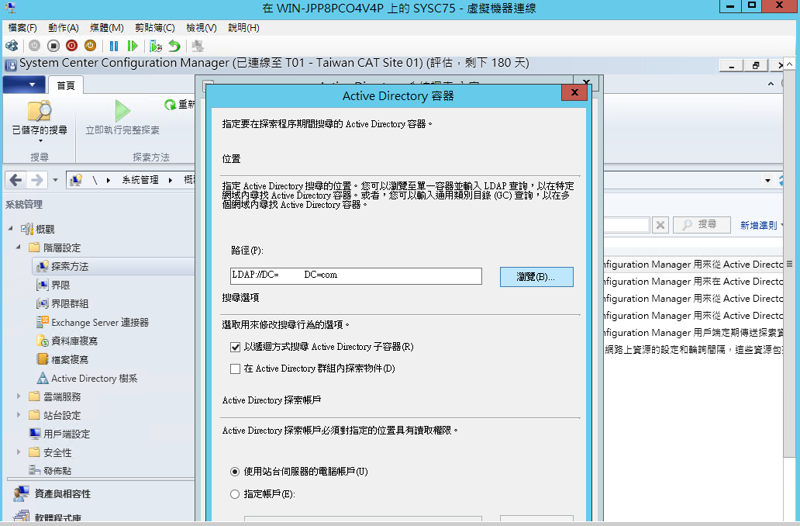800x526 pixels.
Task: Expand the 雲端服務 tree node
Action: pos(19,396)
